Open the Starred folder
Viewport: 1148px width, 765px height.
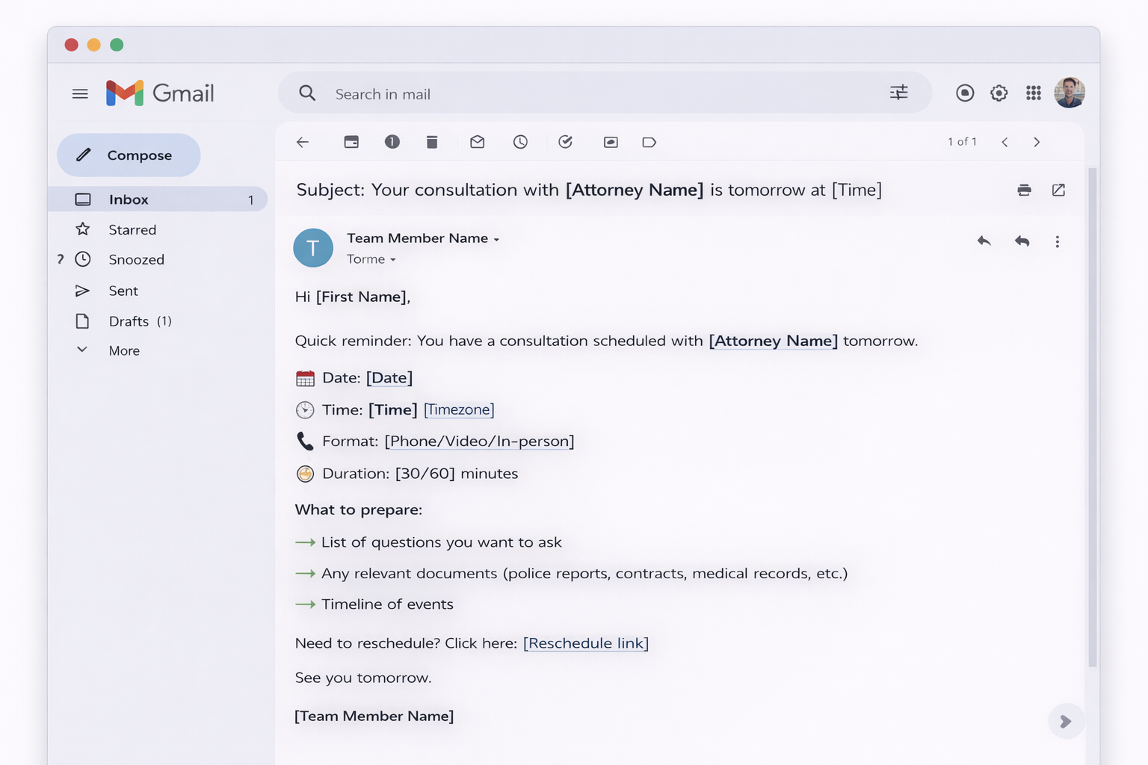[132, 229]
